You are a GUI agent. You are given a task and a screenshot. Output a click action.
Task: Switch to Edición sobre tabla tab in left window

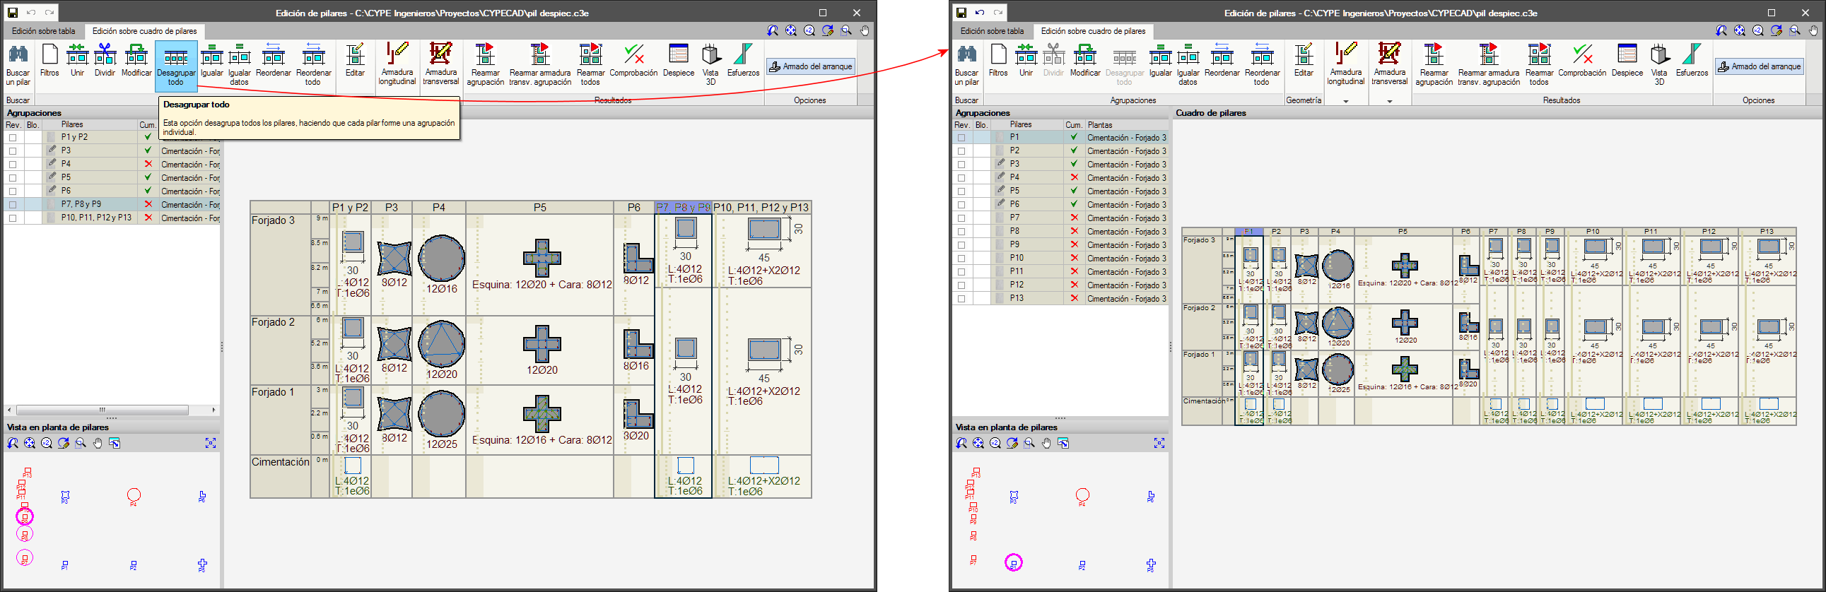tap(43, 31)
